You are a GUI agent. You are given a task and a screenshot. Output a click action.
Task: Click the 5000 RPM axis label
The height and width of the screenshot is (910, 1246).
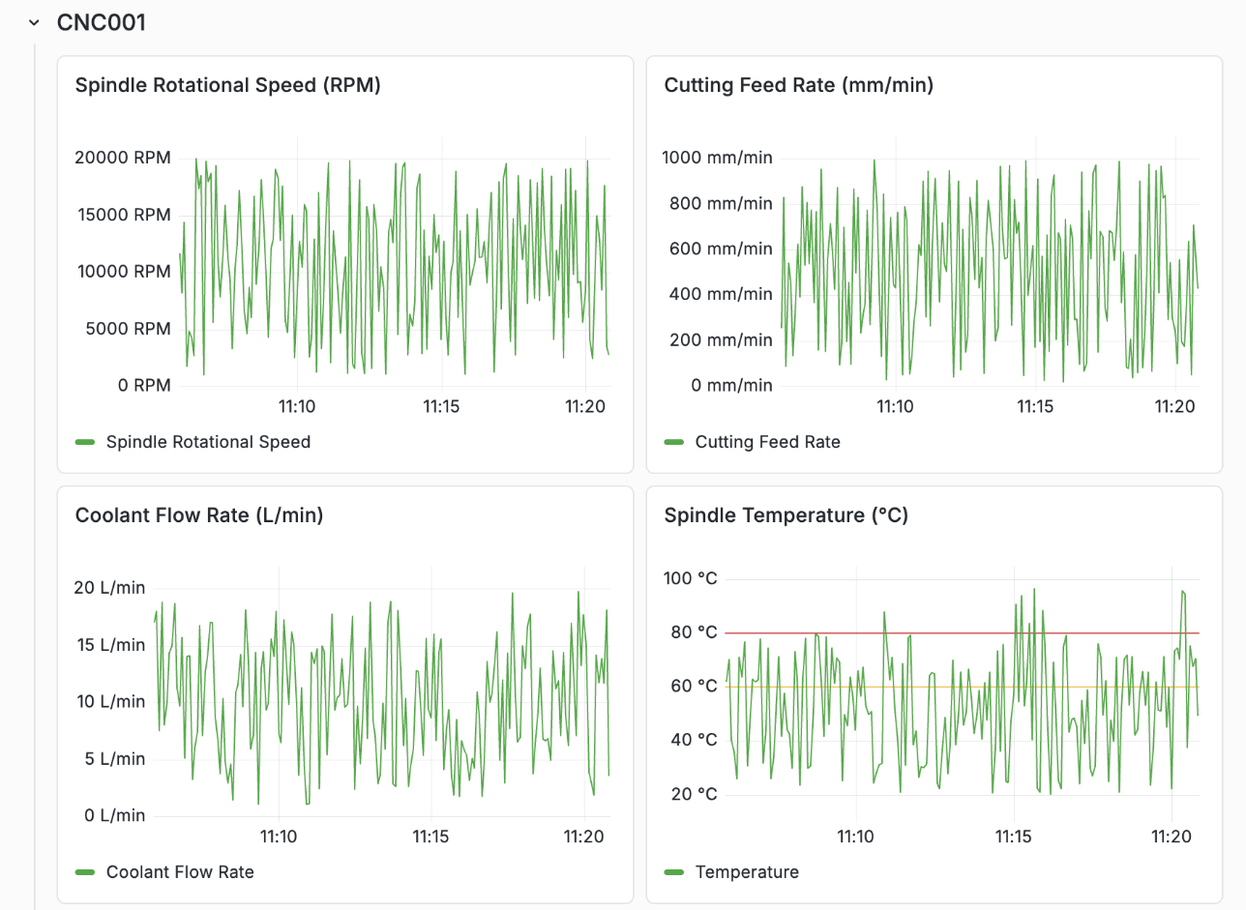click(x=129, y=329)
